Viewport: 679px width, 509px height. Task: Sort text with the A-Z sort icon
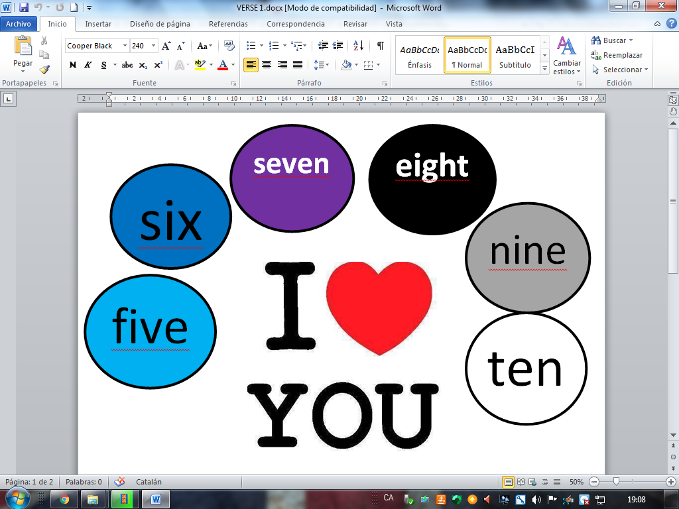[358, 46]
